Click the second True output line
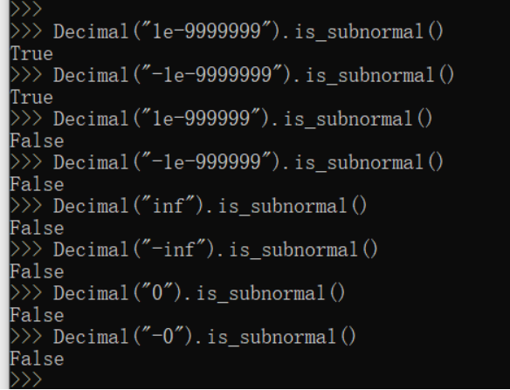 [31, 98]
